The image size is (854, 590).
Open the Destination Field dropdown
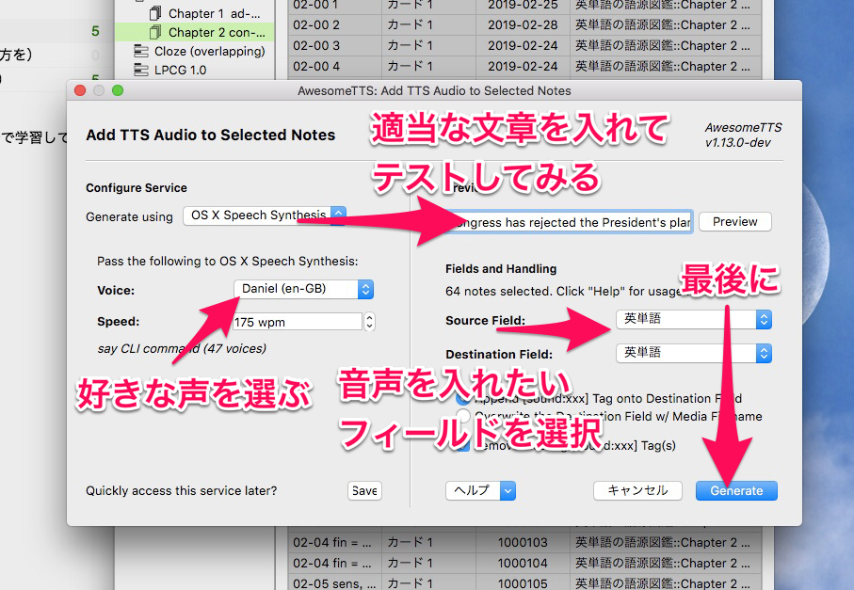tap(694, 353)
